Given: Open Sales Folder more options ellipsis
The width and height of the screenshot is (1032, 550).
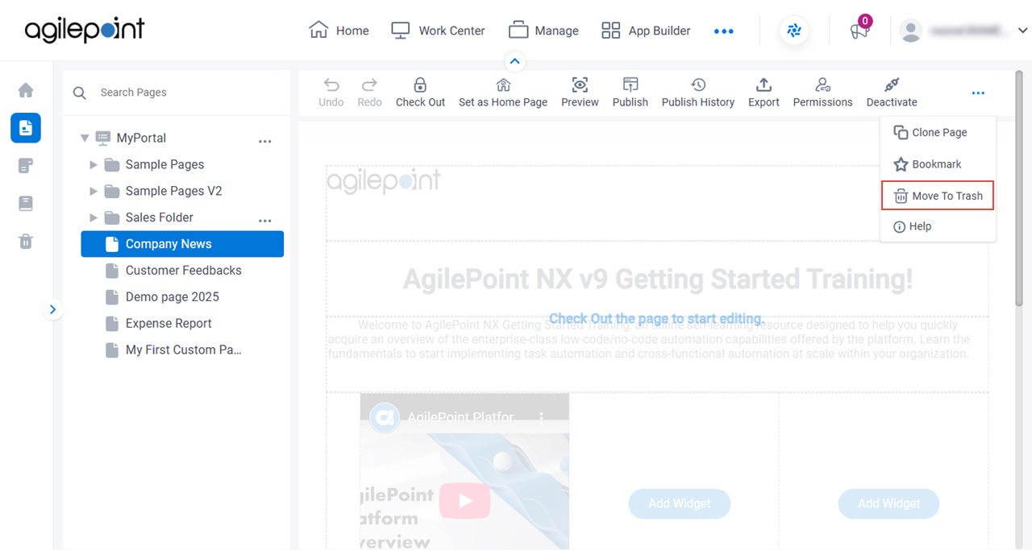Looking at the screenshot, I should point(265,221).
